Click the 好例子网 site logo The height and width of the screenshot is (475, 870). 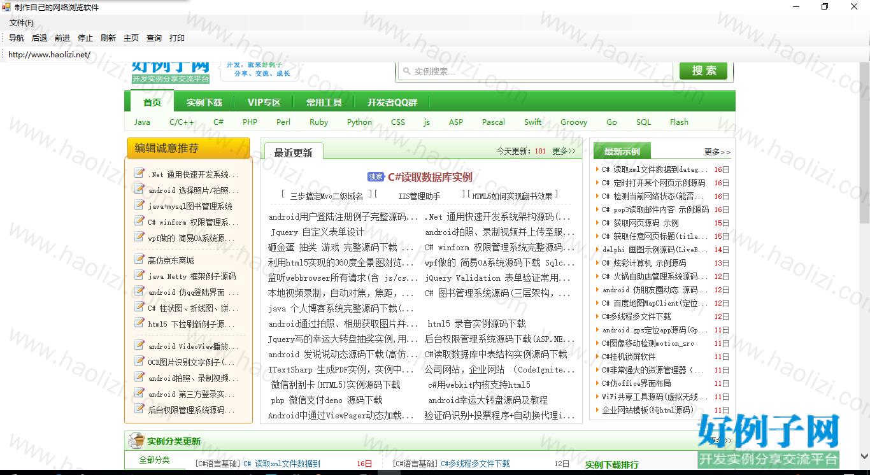171,71
